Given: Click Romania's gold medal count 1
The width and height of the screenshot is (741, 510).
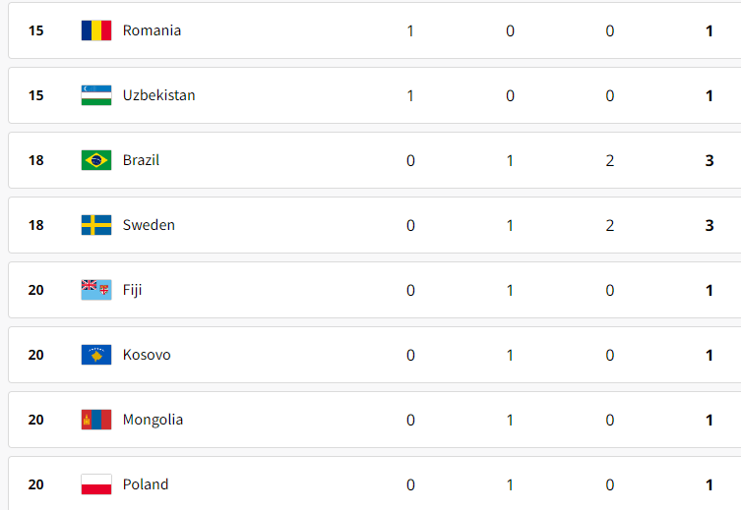Looking at the screenshot, I should [x=410, y=31].
